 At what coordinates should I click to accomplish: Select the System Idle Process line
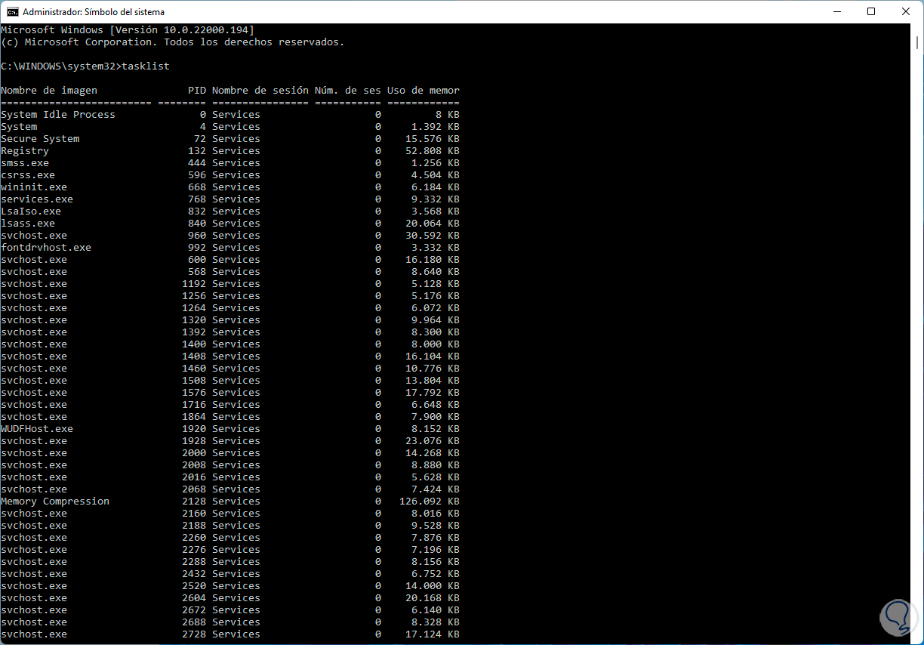click(x=57, y=114)
